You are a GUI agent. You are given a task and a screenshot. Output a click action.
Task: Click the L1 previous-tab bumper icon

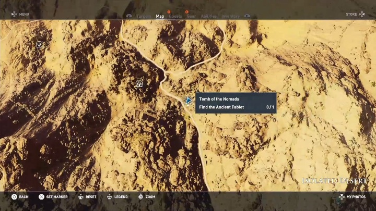pyautogui.click(x=129, y=16)
